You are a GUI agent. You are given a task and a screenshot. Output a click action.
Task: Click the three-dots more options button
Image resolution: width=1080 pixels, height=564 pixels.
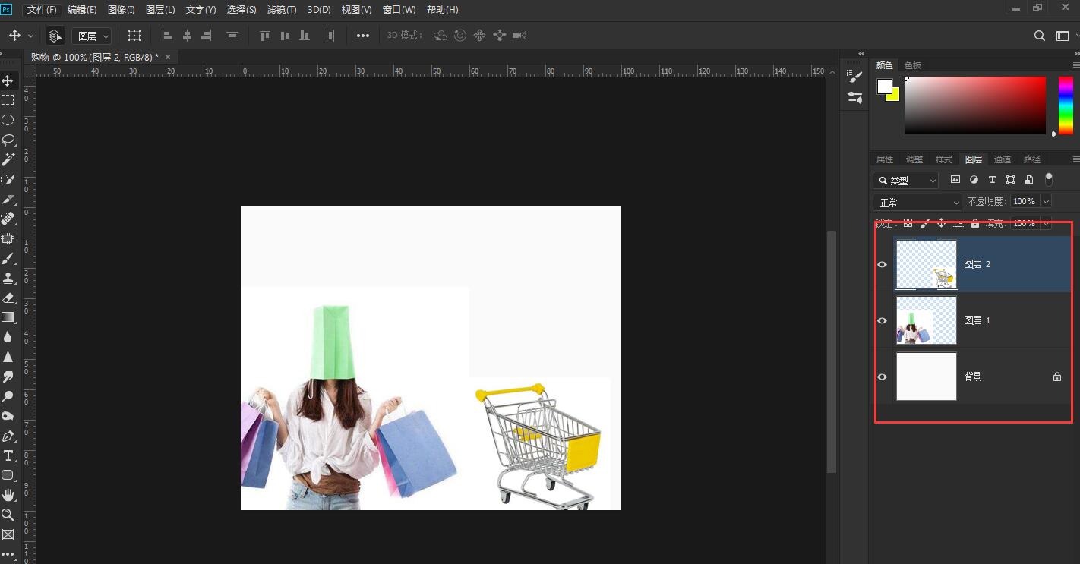363,36
